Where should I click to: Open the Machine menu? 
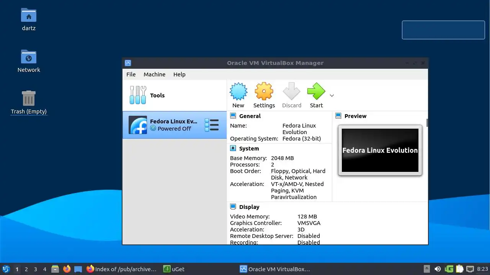coord(154,74)
